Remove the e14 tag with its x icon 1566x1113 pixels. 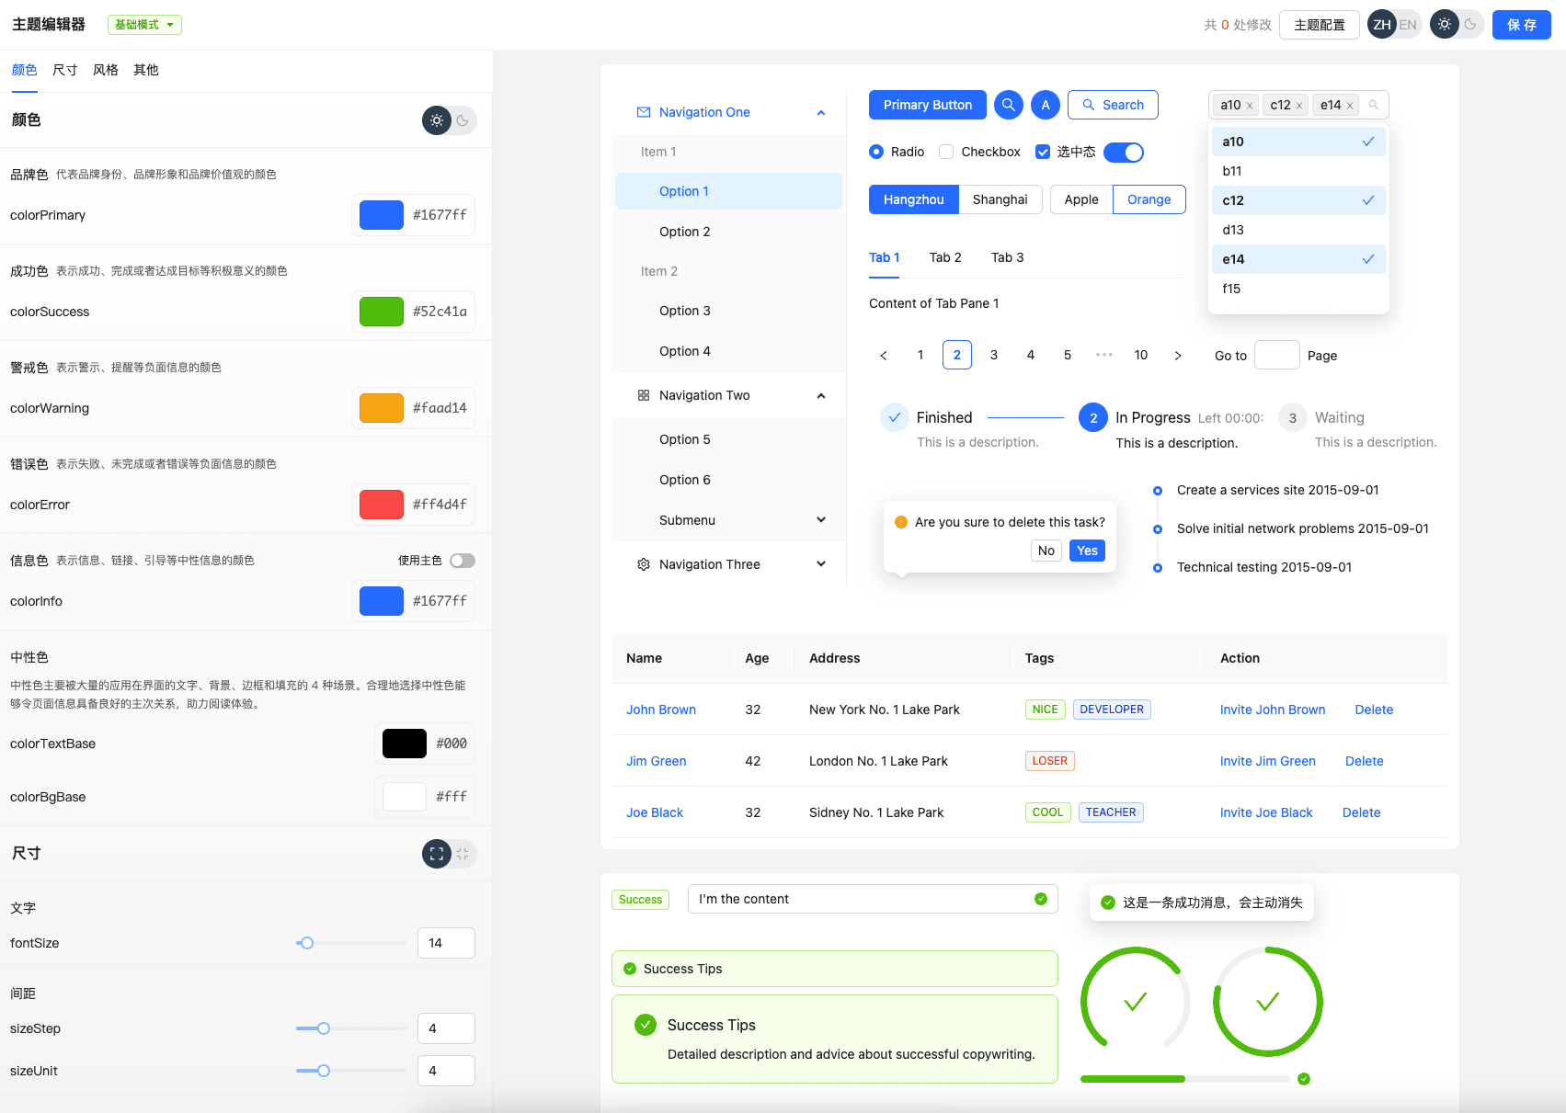[1350, 106]
